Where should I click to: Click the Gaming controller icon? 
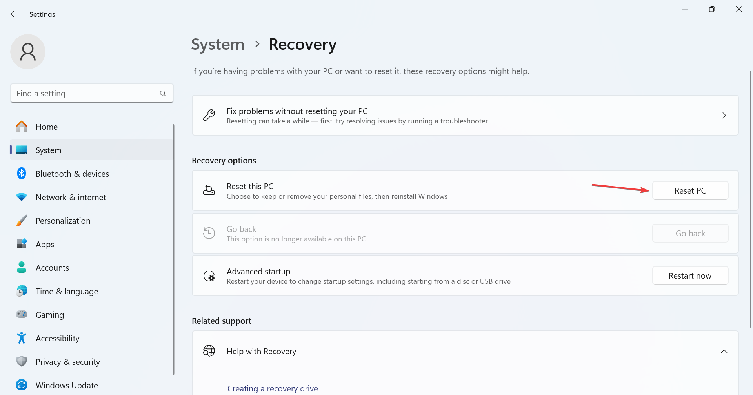click(x=22, y=314)
